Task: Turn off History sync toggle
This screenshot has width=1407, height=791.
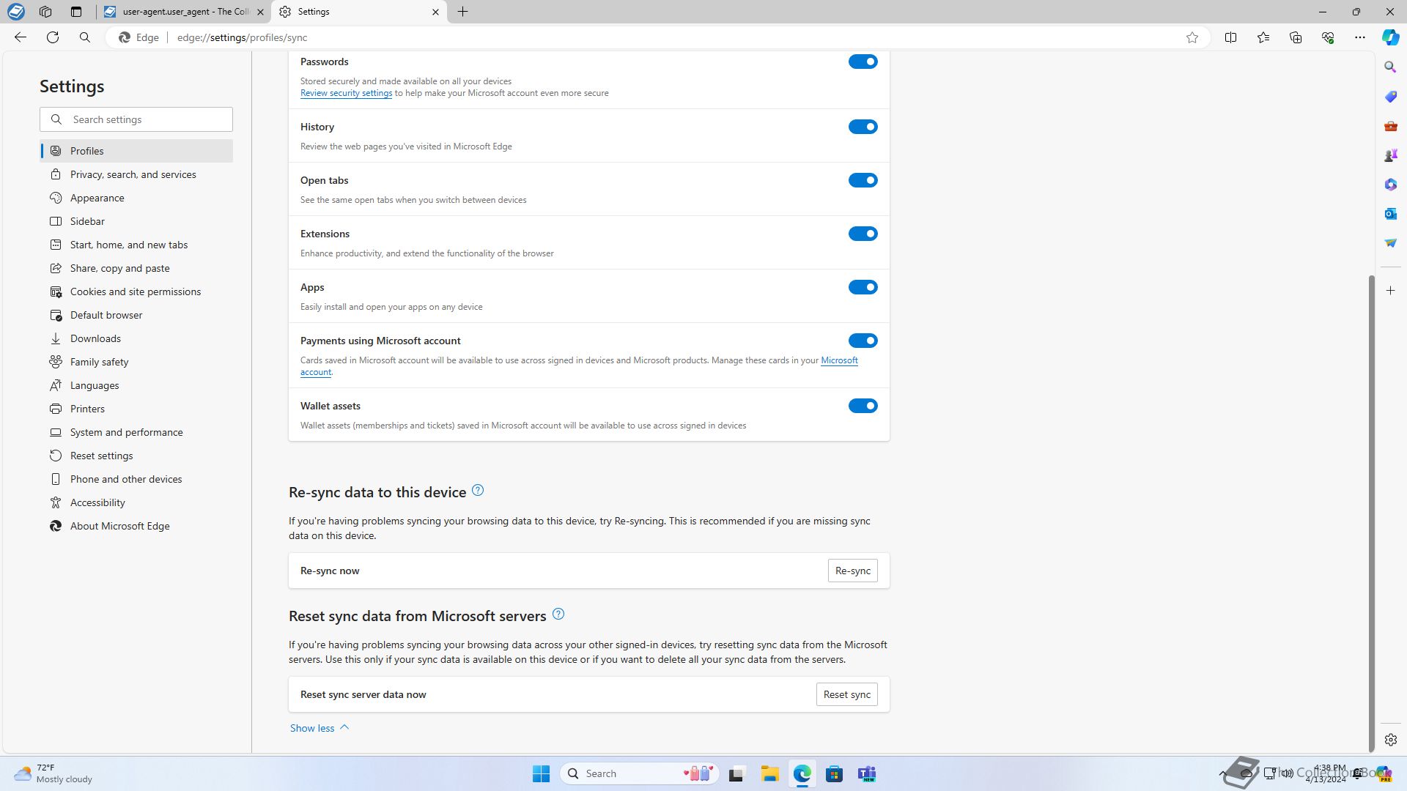Action: (x=863, y=127)
